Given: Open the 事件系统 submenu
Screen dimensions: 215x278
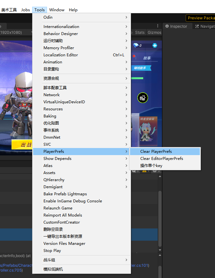Looking at the screenshot, I should (82, 130).
